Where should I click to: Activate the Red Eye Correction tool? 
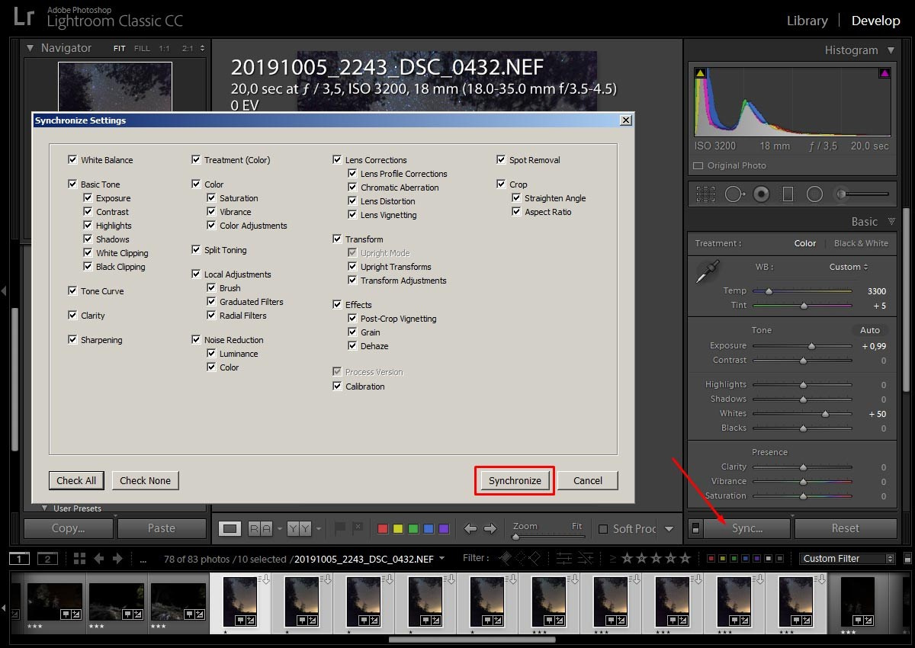click(761, 194)
